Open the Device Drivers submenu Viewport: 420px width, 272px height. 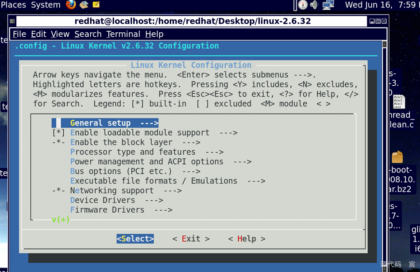pyautogui.click(x=116, y=200)
